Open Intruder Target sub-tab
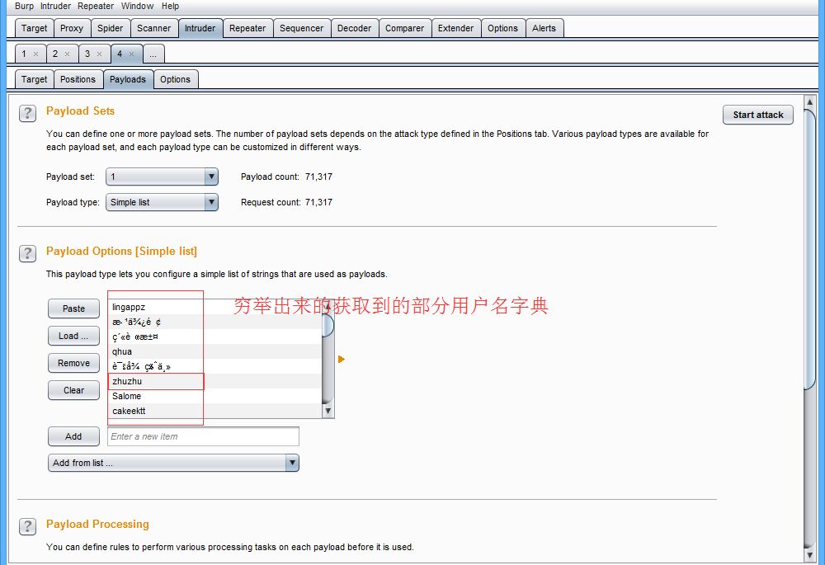The height and width of the screenshot is (565, 825). point(34,79)
